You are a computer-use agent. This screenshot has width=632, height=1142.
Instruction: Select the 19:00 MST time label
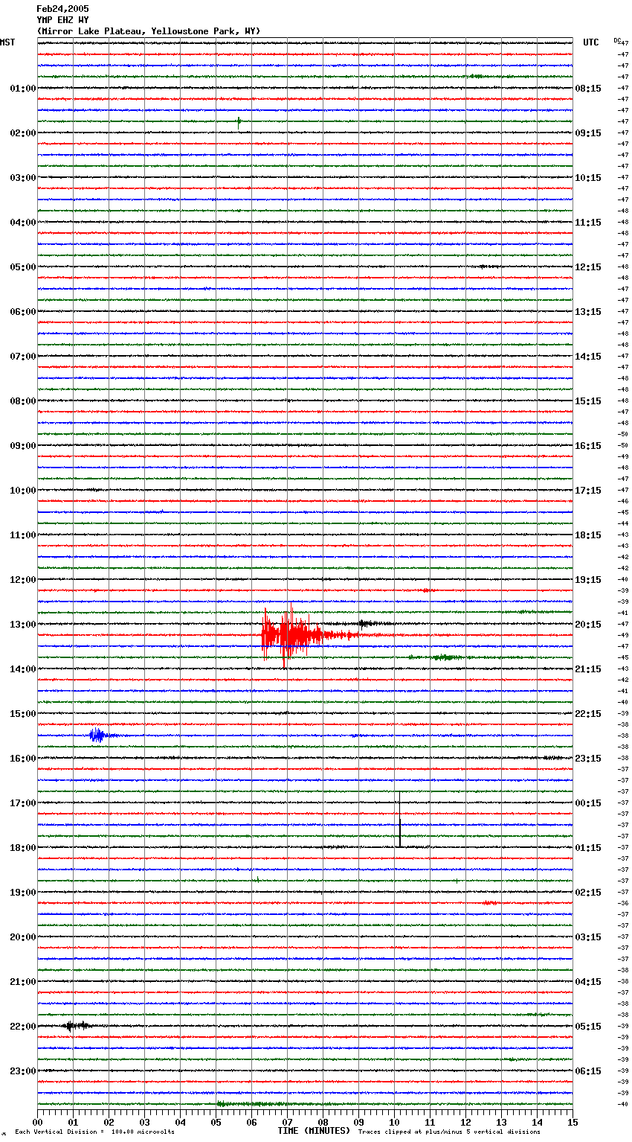point(23,893)
